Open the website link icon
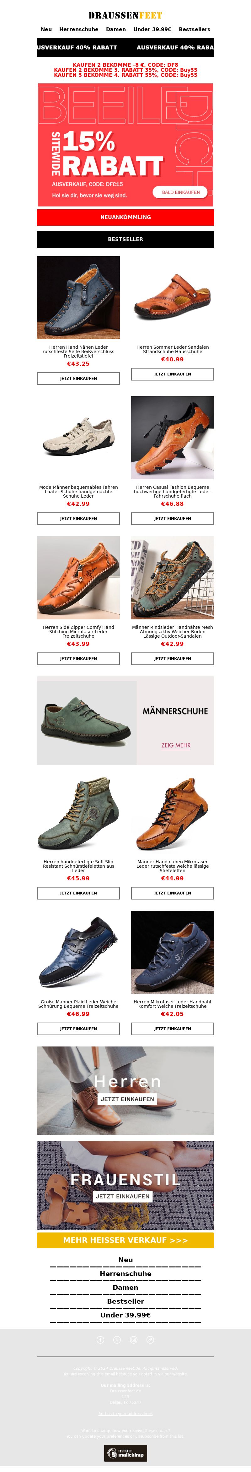251x1472 pixels. tap(150, 1339)
